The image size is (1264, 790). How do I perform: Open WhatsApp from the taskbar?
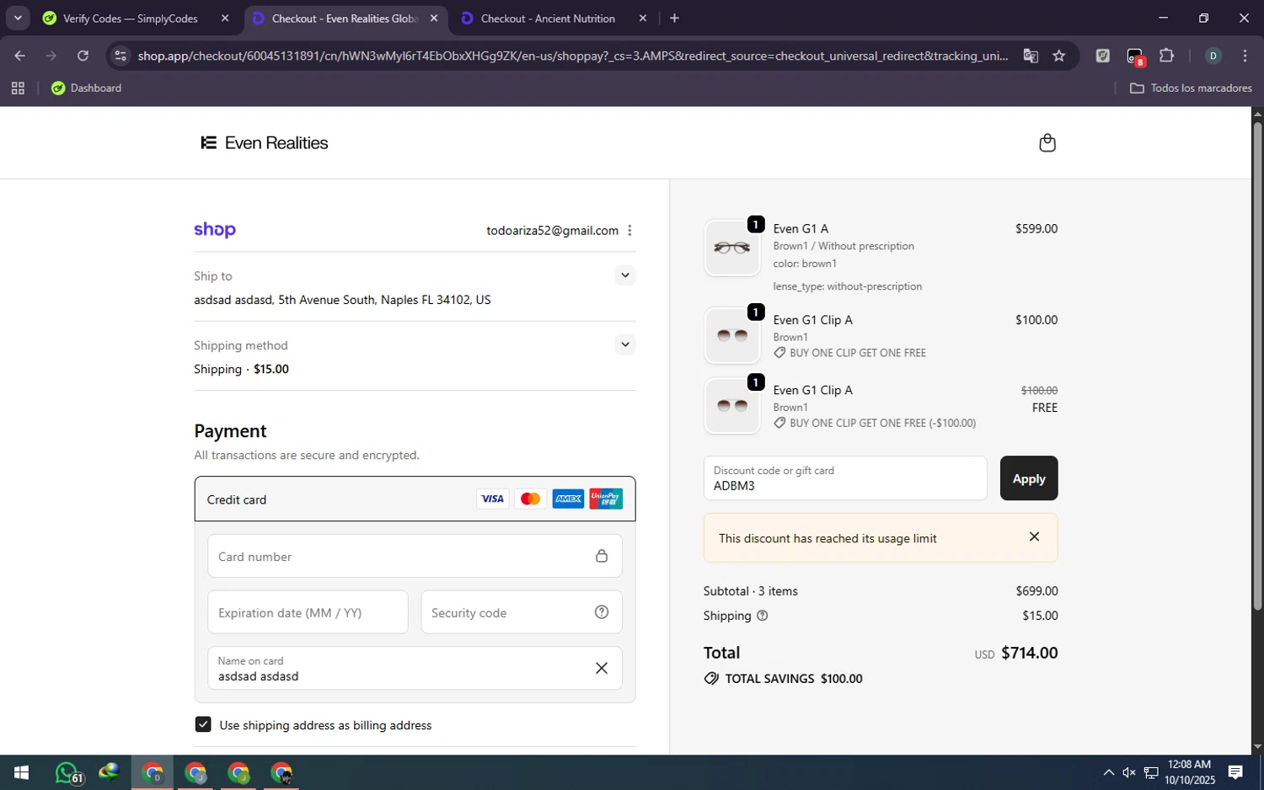point(67,772)
